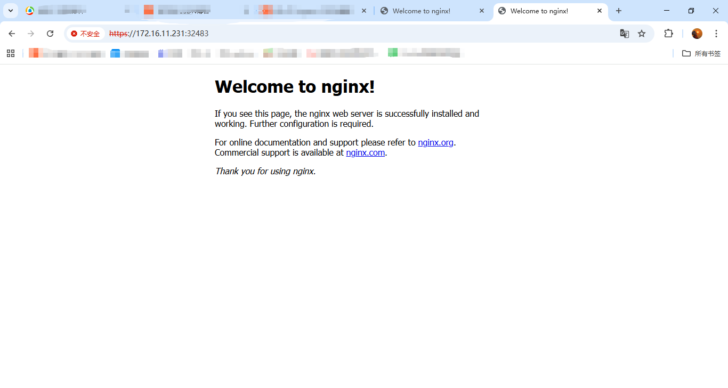This screenshot has height=388, width=728.
Task: Open the green-icon bookmark in bookmarks bar
Action: (425, 53)
